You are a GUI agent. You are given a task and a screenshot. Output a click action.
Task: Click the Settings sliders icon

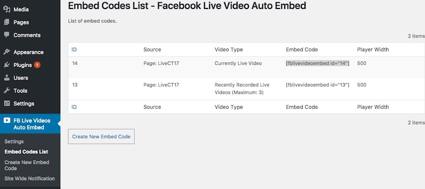pyautogui.click(x=7, y=103)
